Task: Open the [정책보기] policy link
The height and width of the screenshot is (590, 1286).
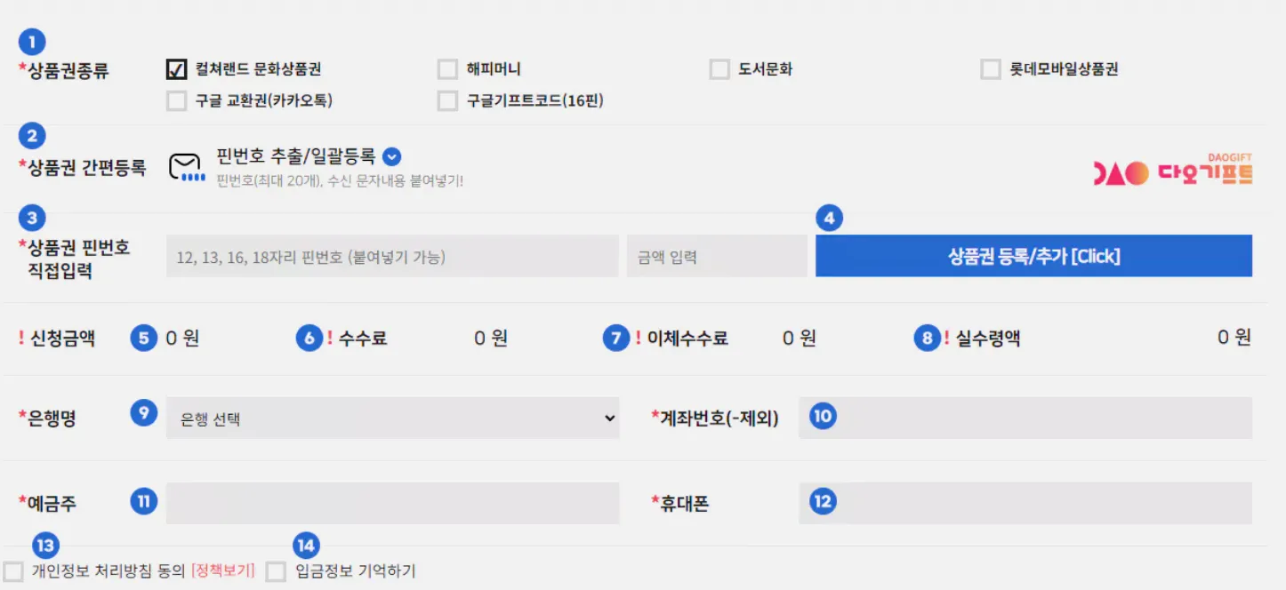Action: (222, 570)
